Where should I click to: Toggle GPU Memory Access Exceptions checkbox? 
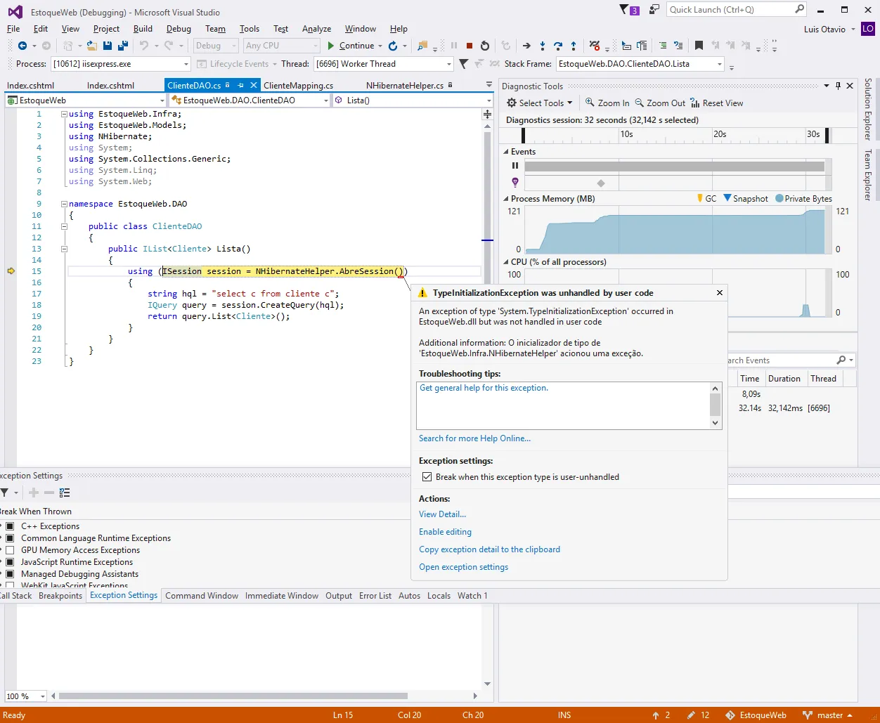coord(10,550)
